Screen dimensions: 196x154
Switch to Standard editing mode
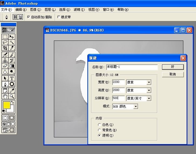point(5,118)
